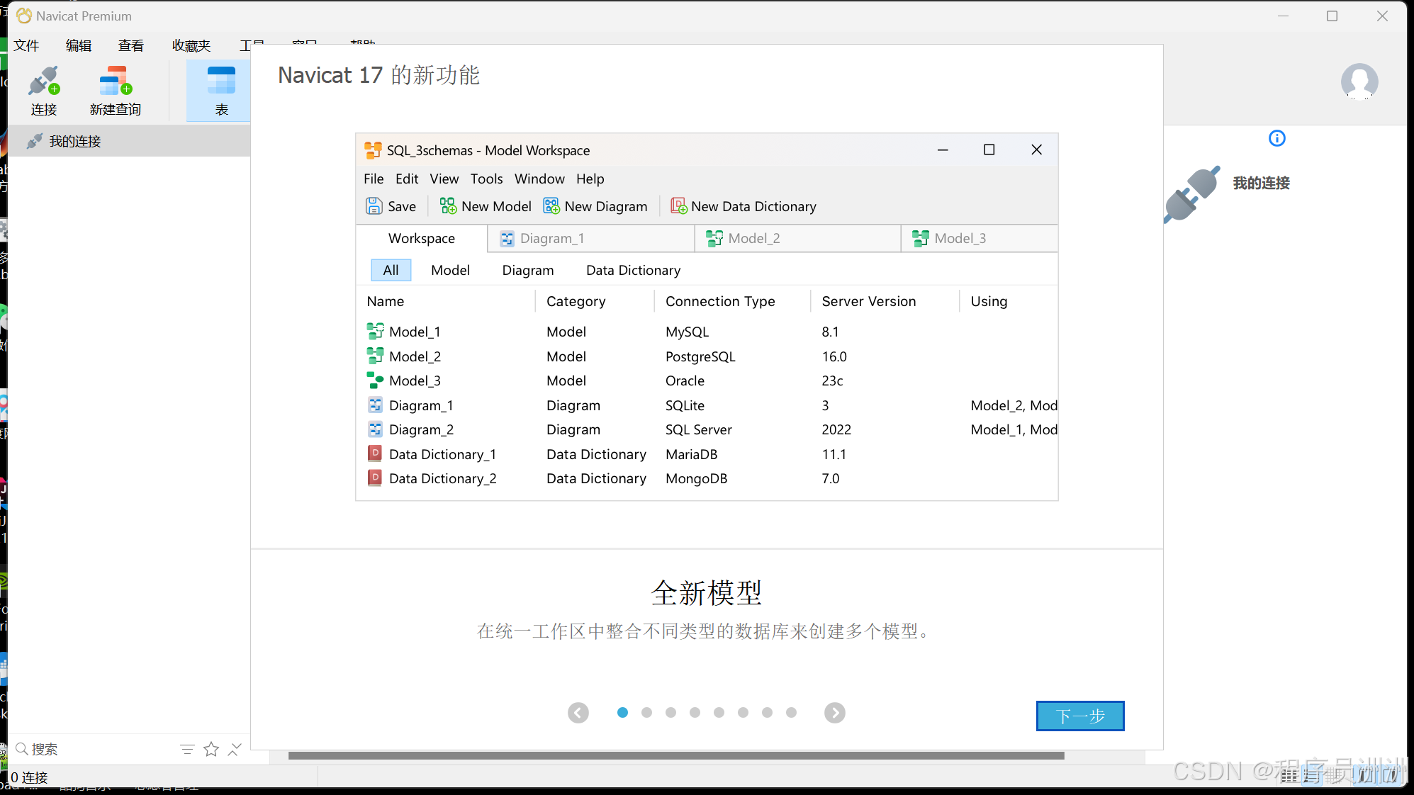Screen dimensions: 1414x795
Task: Click the filter lines icon beside search
Action: coord(187,749)
